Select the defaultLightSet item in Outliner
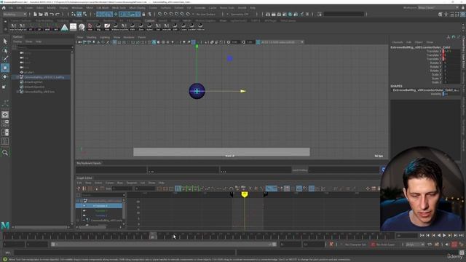The height and width of the screenshot is (262, 466). (x=33, y=82)
